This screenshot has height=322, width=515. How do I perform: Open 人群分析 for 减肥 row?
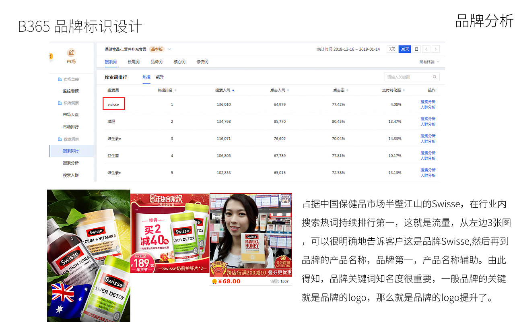tap(428, 124)
